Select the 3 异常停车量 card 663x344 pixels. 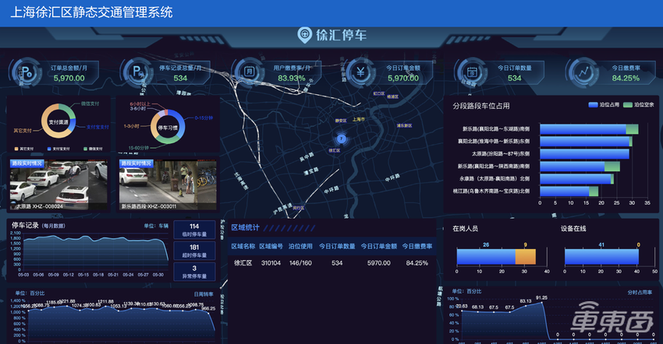194,272
